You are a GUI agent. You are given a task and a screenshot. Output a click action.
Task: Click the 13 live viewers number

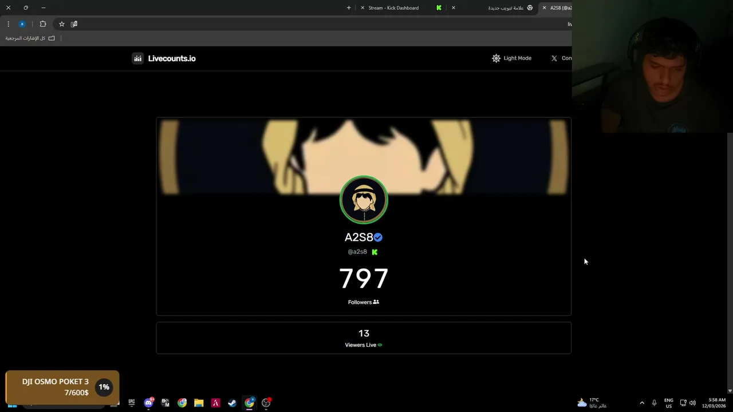tap(364, 333)
